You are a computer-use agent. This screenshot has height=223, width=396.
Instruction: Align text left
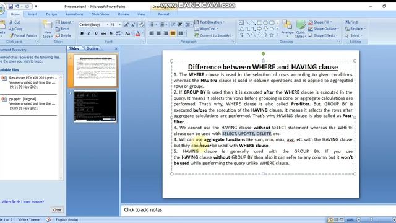click(152, 33)
